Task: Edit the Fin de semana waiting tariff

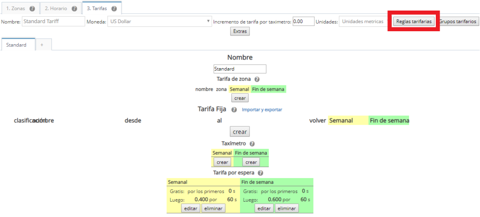Action: click(x=264, y=208)
